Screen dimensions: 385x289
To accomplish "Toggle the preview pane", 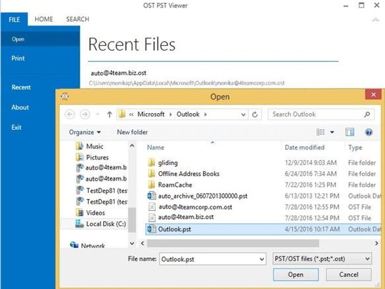I will click(x=350, y=132).
